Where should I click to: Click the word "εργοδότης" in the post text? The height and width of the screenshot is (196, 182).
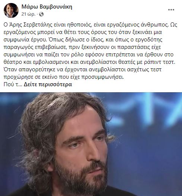click(x=149, y=40)
